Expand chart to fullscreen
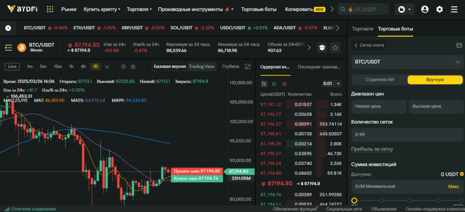Screen dimensions: 465x212 [x=247, y=67]
